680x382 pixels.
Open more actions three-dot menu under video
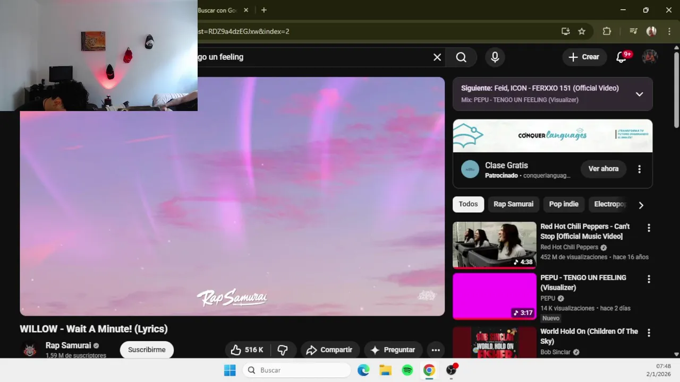[x=436, y=350]
